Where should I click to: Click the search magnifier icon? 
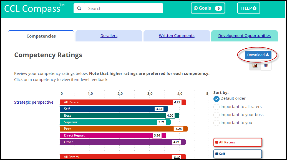pos(79,8)
